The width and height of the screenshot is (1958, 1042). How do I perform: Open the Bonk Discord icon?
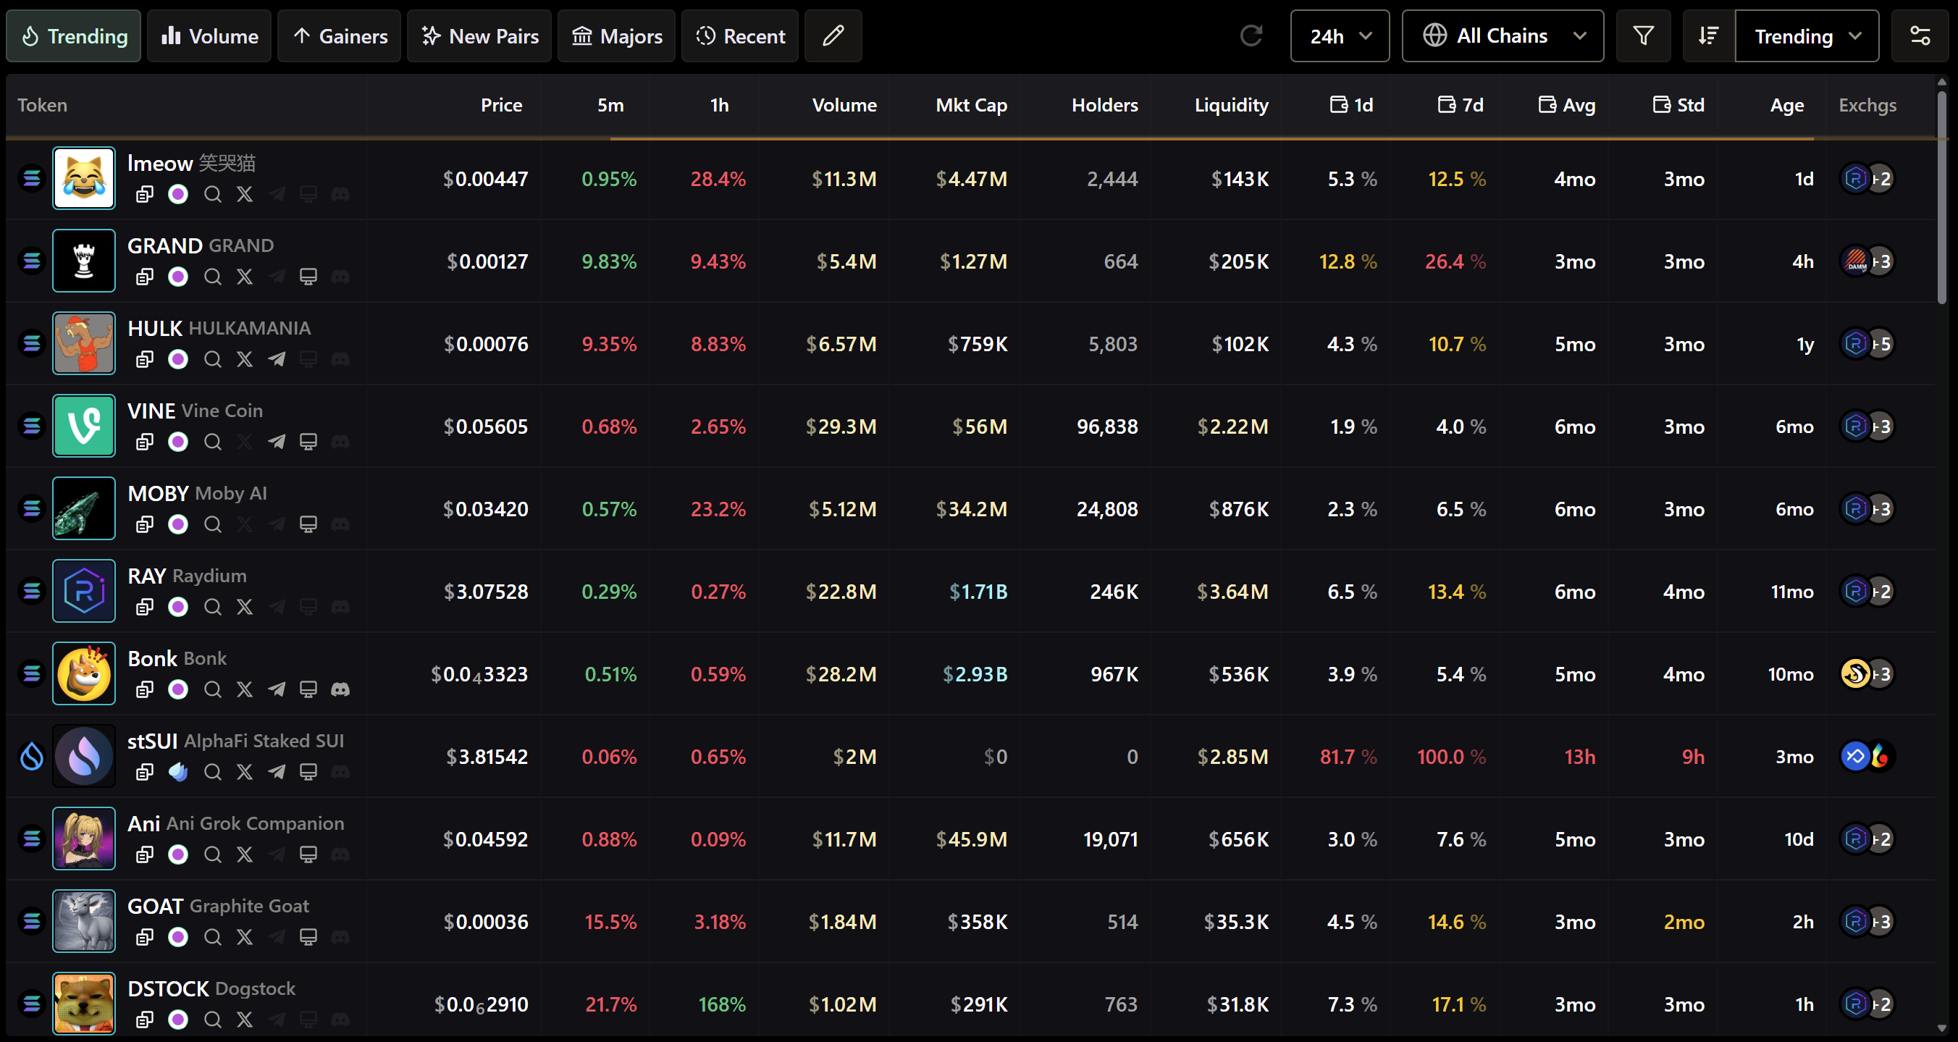(340, 689)
